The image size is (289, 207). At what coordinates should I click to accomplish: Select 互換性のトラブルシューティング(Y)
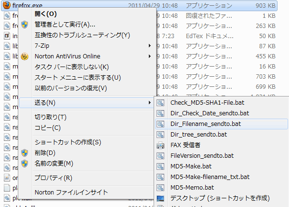(82, 35)
